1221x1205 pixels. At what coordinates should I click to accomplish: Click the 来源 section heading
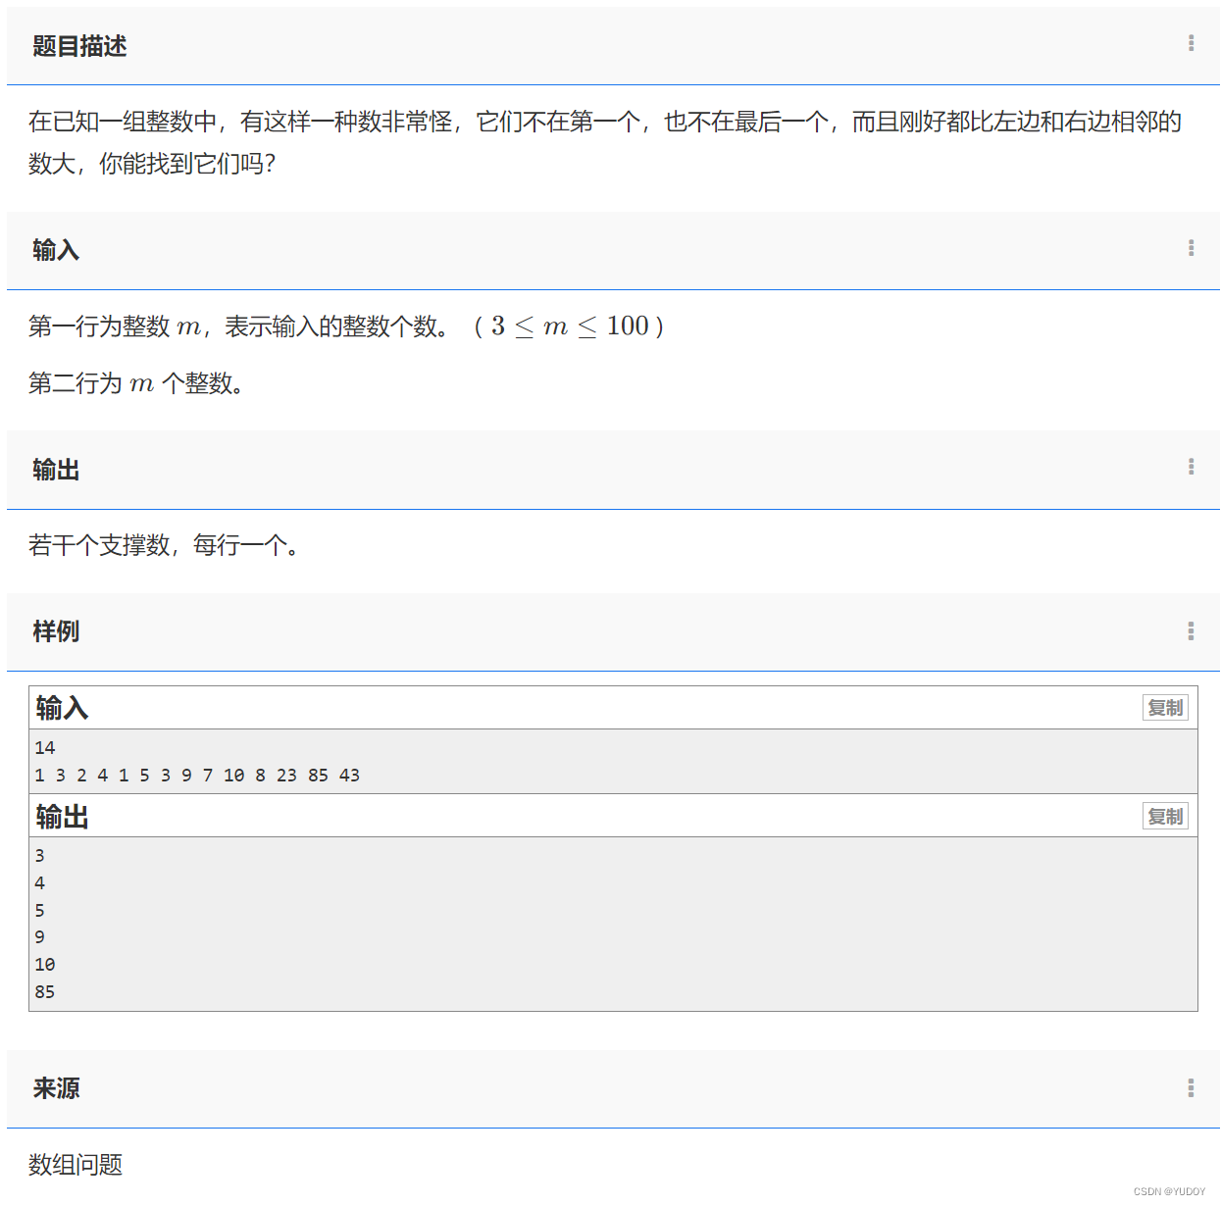(x=56, y=1088)
